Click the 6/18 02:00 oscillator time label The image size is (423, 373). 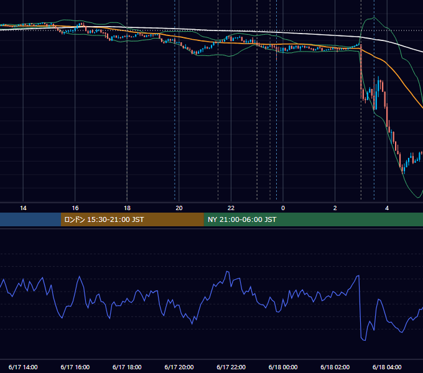click(335, 367)
